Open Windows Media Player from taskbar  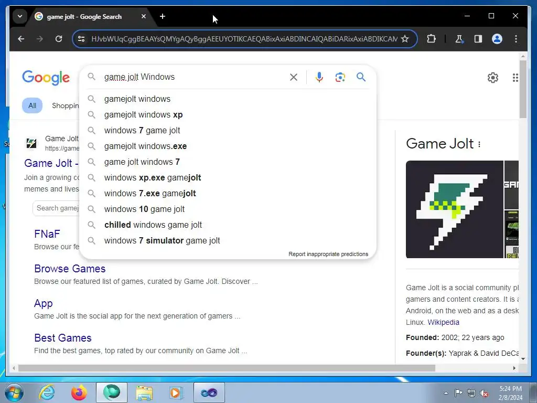tap(176, 393)
